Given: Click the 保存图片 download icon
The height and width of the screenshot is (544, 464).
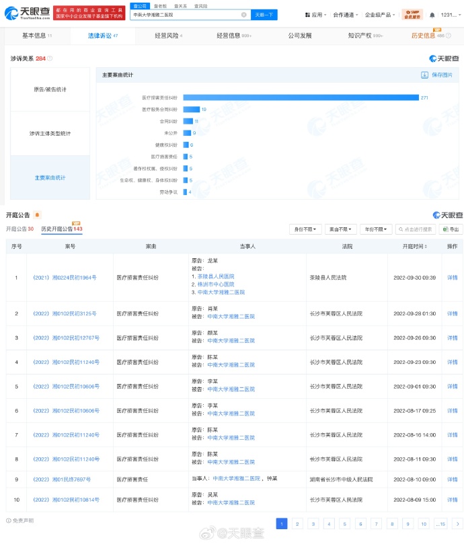Looking at the screenshot, I should point(424,75).
